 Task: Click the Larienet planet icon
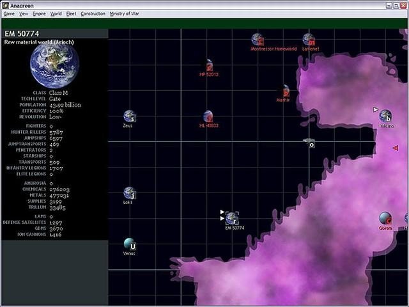pyautogui.click(x=308, y=40)
